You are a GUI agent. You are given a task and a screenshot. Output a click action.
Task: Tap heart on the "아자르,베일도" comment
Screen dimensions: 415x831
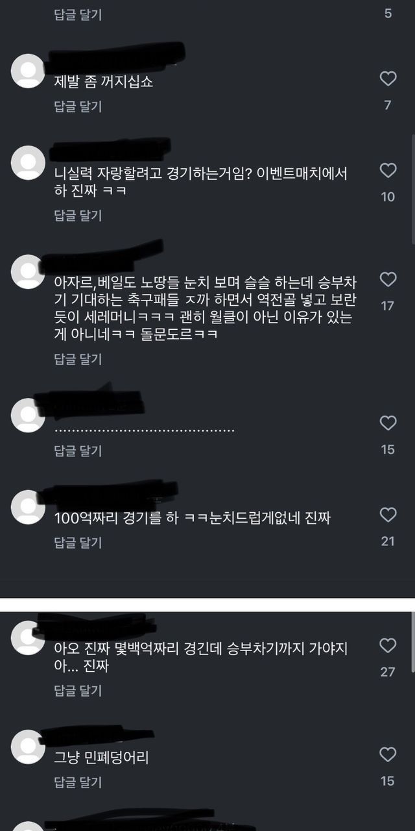tap(388, 280)
